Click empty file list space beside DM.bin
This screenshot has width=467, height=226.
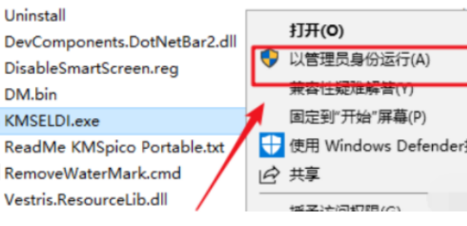pyautogui.click(x=149, y=95)
